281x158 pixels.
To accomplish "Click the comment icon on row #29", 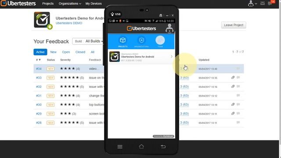I will coord(238,113).
